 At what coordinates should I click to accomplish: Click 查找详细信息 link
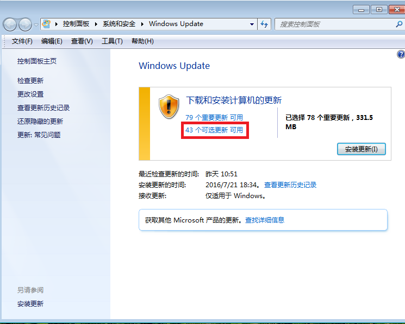(265, 220)
